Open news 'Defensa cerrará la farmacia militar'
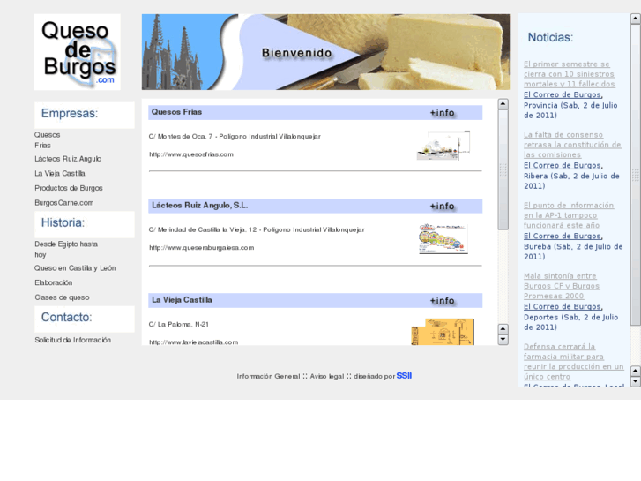Image resolution: width=641 pixels, height=481 pixels. [x=574, y=362]
